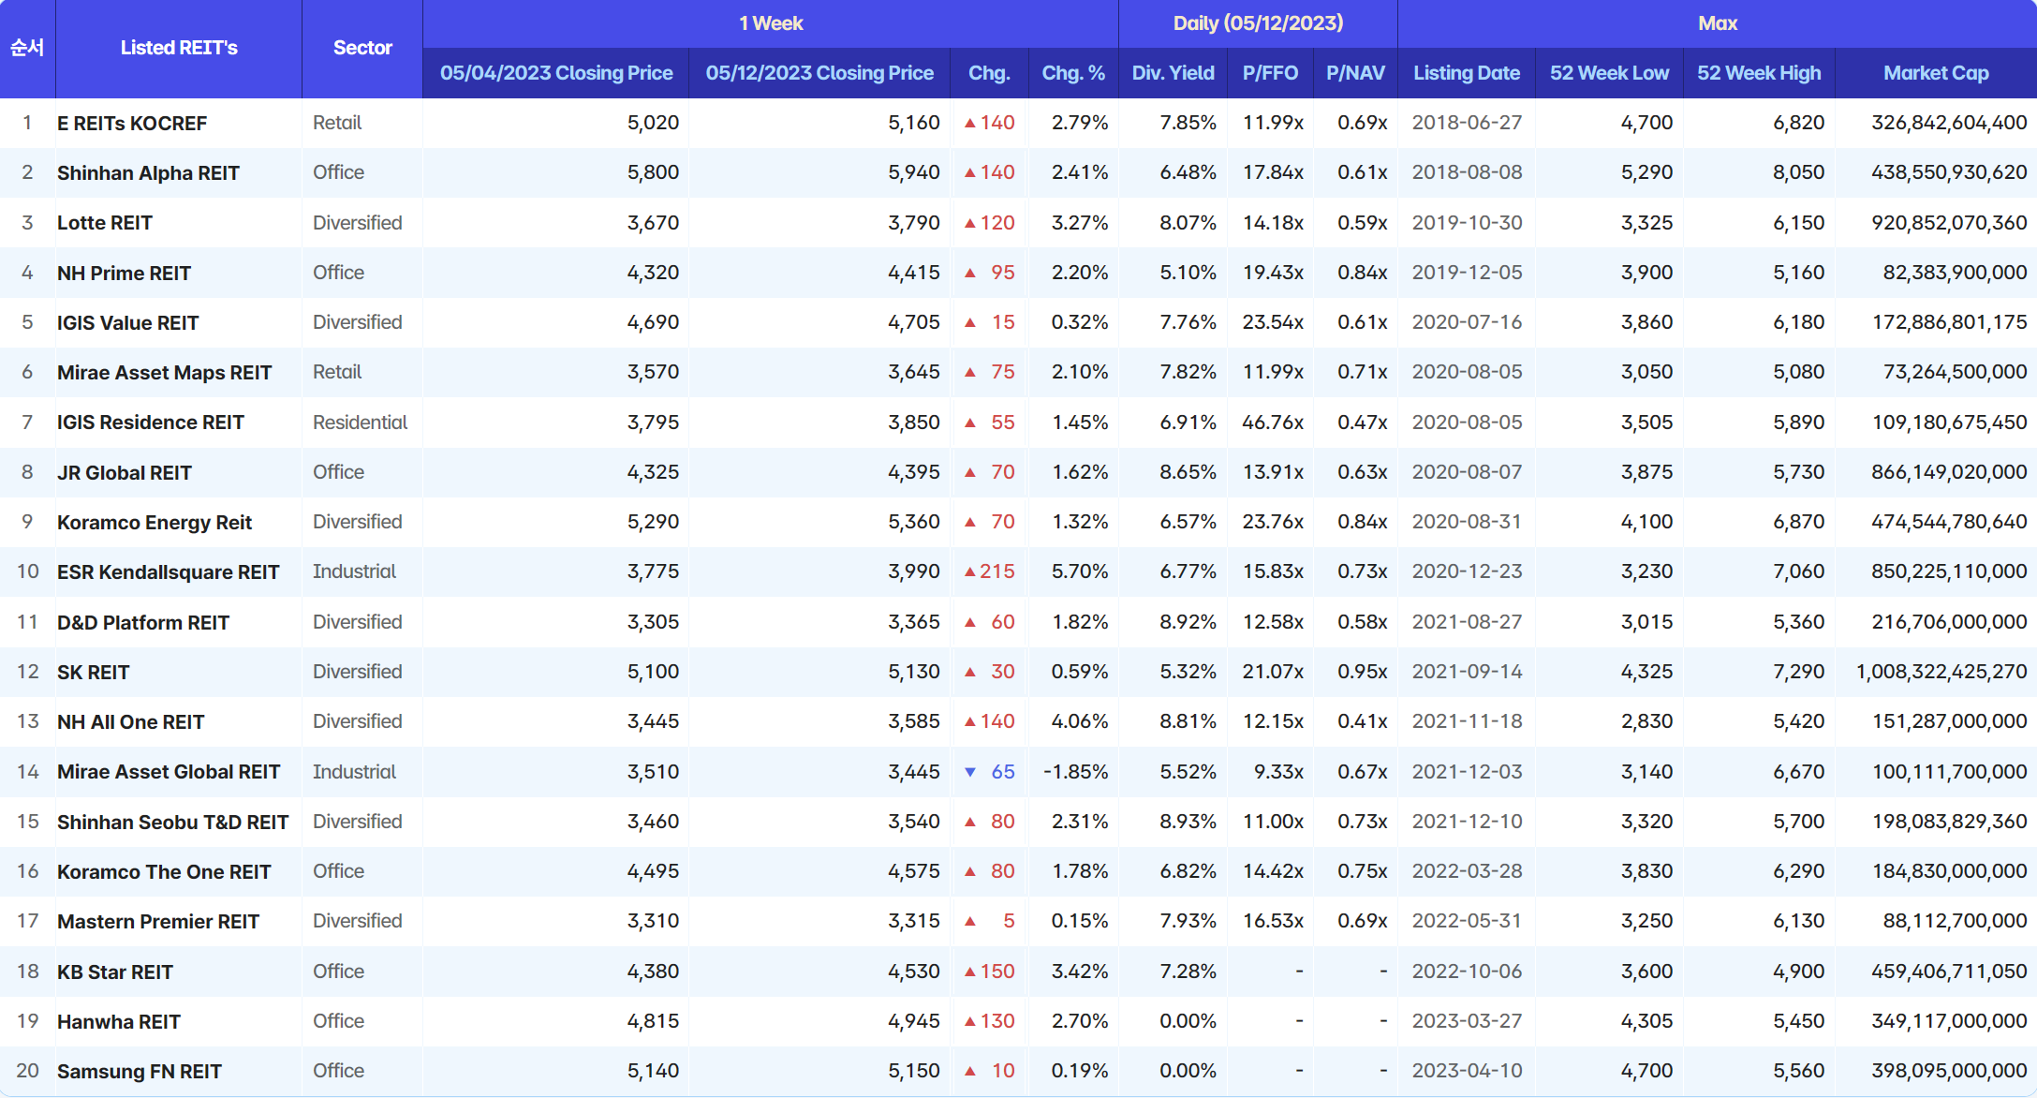Select KB Star REIT name
Viewport: 2037px width, 1098px height.
coord(115,972)
